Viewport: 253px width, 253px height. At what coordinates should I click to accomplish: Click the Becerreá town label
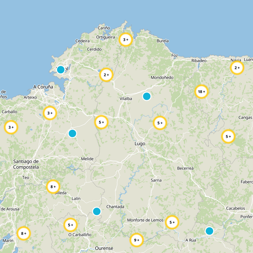click(x=185, y=168)
